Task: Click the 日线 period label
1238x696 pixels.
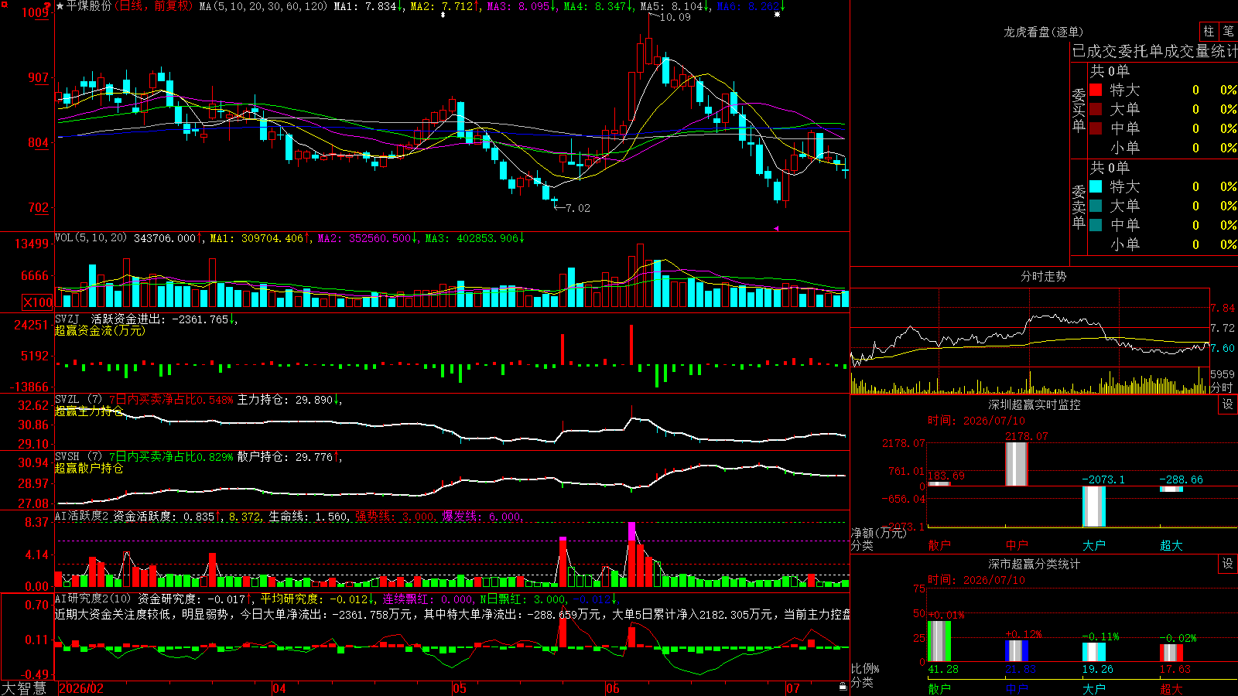Action: (131, 6)
